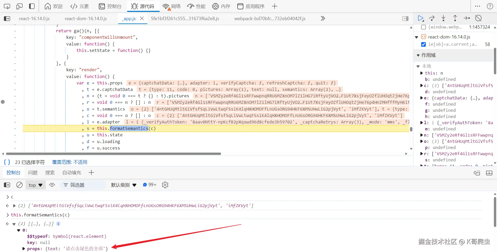Toggle device emulation icon
Image resolution: width=497 pixels, height=252 pixels.
tap(19, 6)
